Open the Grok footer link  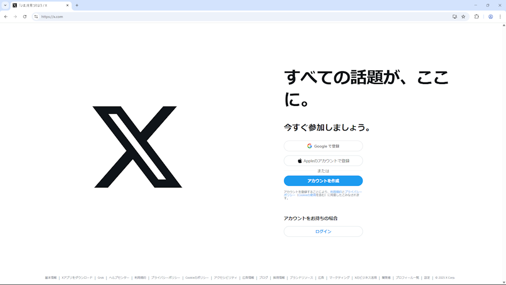(101, 278)
